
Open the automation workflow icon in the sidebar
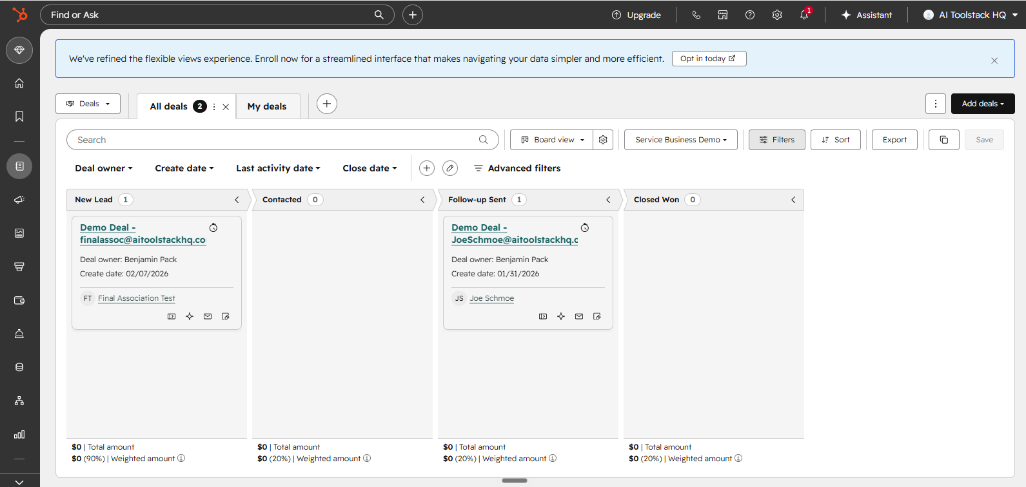click(19, 401)
